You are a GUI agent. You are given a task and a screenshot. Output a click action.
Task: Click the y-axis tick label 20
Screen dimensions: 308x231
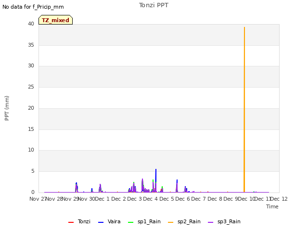[31, 108]
